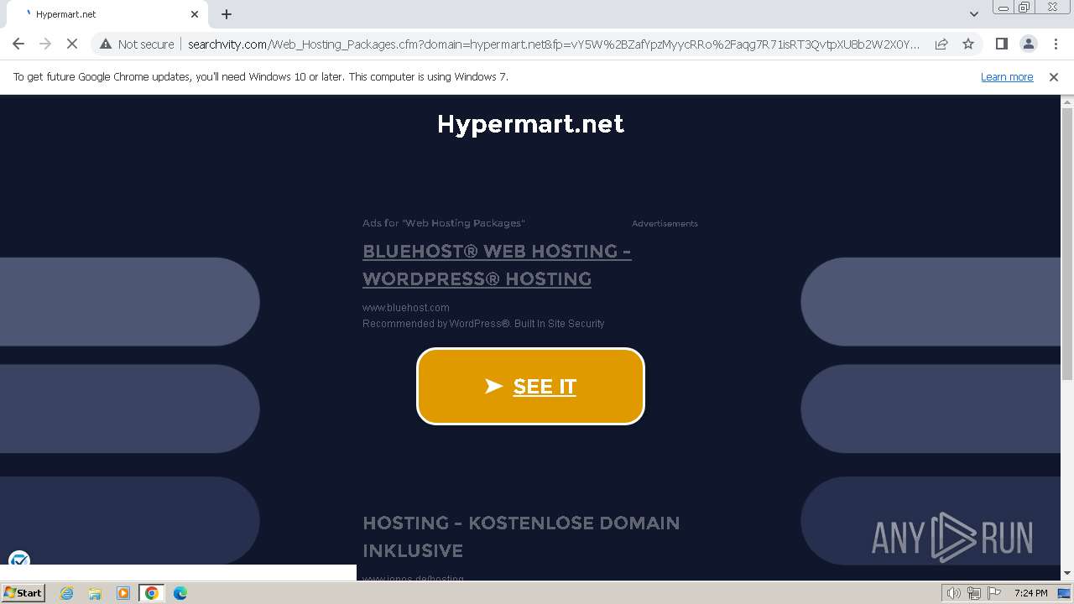Open Bluehost Web Hosting ad link

tap(497, 265)
